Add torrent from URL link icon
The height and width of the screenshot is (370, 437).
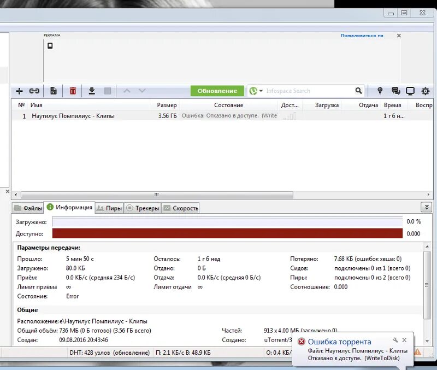tap(34, 91)
